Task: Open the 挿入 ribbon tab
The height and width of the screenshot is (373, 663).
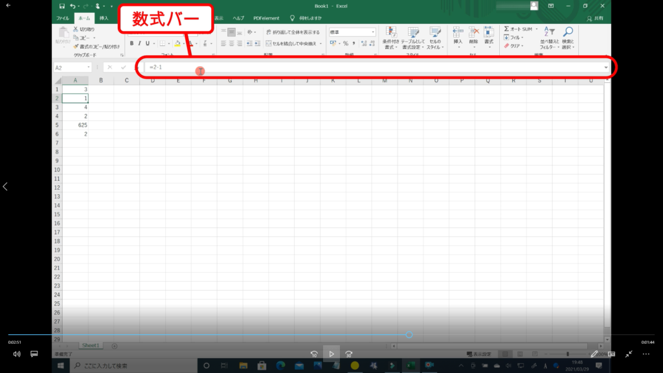Action: 104,18
